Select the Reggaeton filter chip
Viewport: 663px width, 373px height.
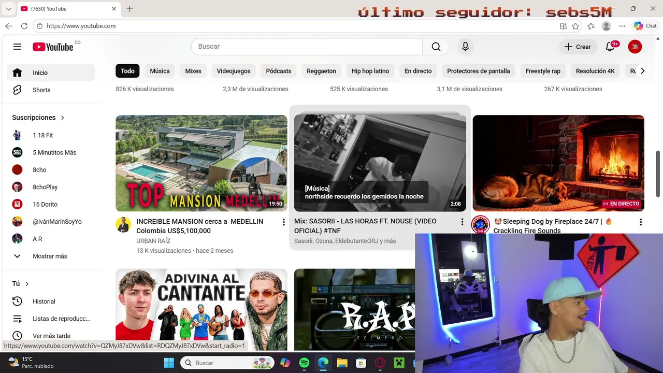tap(321, 71)
